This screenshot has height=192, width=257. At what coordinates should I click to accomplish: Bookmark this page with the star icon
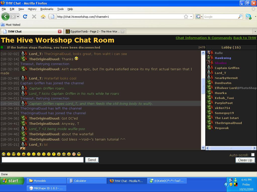(186, 16)
